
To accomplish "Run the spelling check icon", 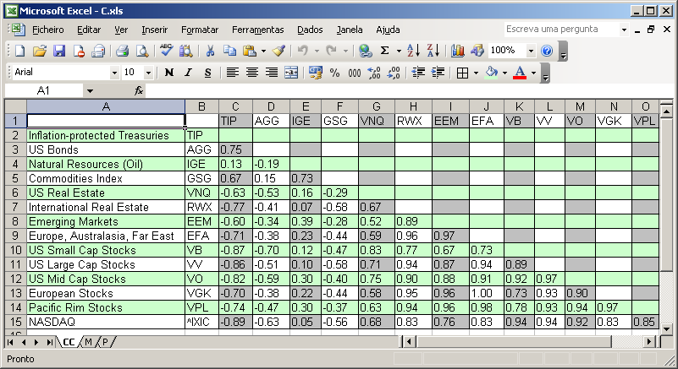I will coord(166,51).
